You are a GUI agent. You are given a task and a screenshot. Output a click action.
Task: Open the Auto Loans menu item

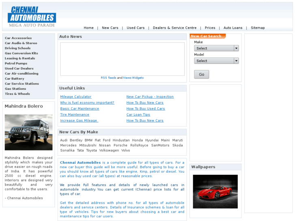pyautogui.click(x=233, y=28)
